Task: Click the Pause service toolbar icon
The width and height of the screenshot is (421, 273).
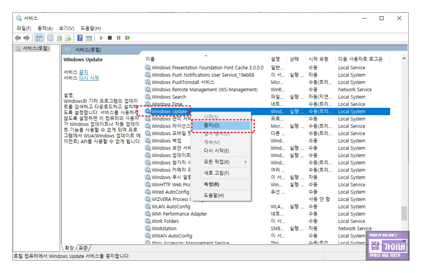Action: coord(119,38)
